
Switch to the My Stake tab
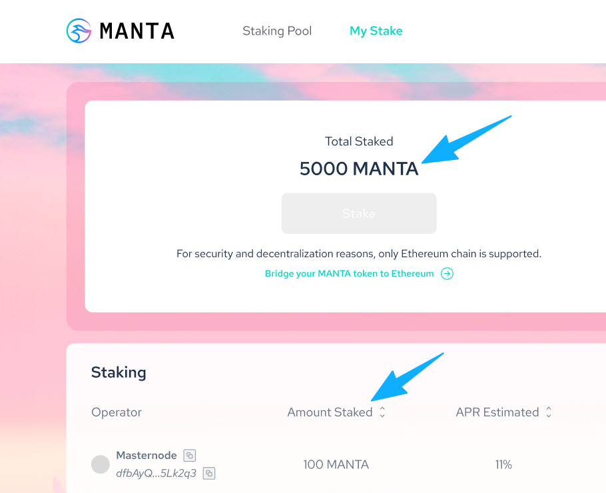(x=376, y=31)
